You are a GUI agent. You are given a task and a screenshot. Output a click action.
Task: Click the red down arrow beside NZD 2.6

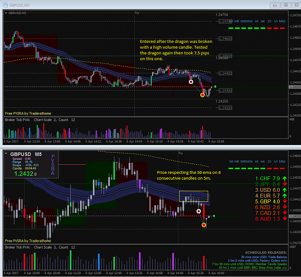(285, 207)
